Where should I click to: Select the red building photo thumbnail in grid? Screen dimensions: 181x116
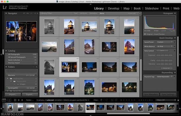129,47
